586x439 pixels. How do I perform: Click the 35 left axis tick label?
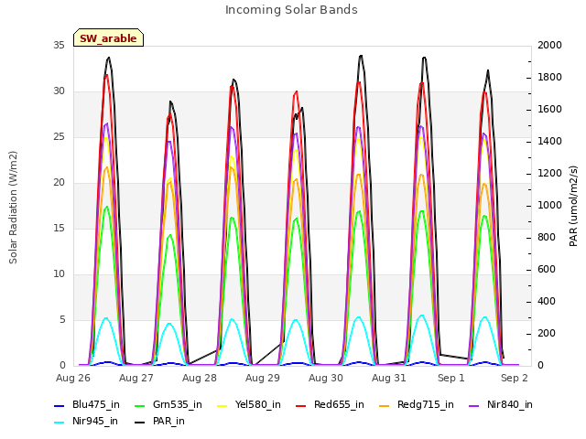pyautogui.click(x=59, y=46)
